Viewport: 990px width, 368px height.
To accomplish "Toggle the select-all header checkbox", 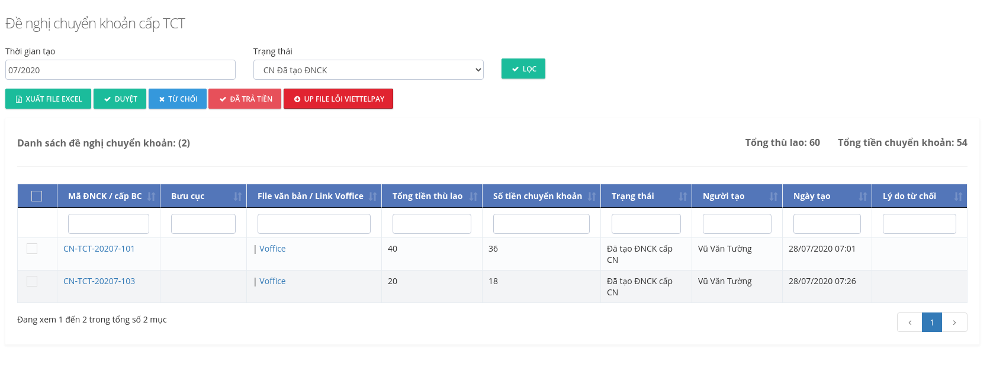I will tap(37, 196).
